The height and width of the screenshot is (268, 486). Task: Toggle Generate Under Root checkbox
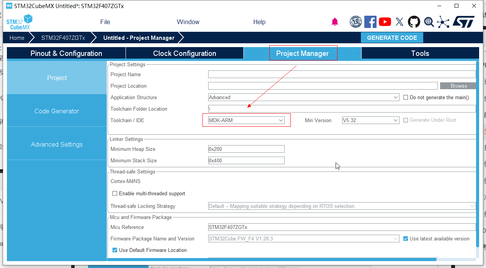(x=406, y=120)
